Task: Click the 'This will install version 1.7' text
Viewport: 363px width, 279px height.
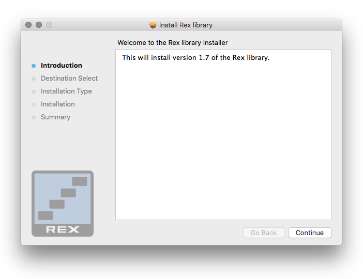Action: tap(196, 57)
